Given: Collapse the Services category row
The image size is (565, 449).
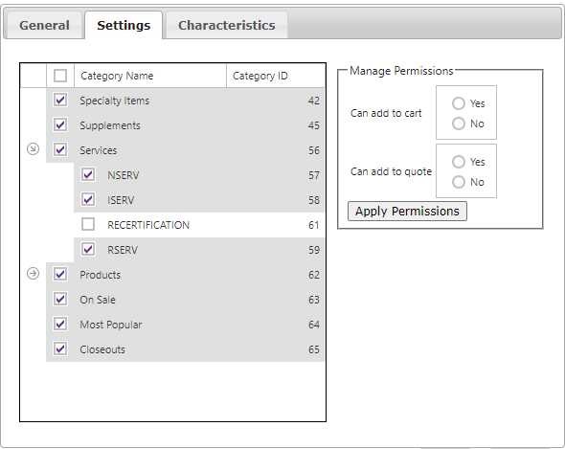Looking at the screenshot, I should tap(33, 148).
